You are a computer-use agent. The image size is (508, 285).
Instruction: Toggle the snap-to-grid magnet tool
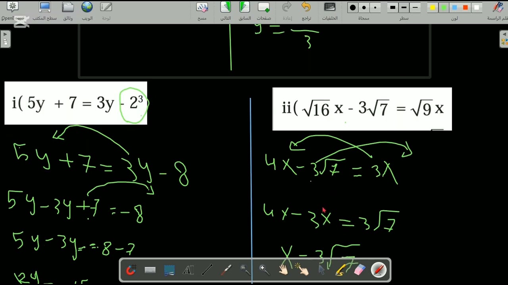click(x=131, y=270)
